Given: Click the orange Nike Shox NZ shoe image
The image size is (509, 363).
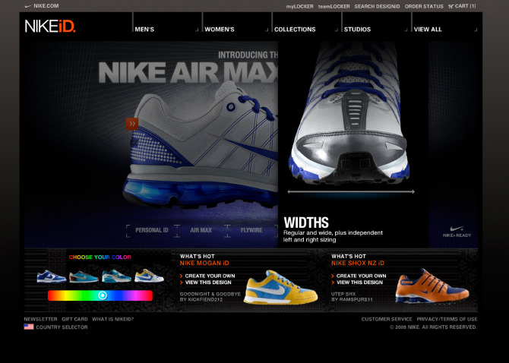Looking at the screenshot, I should pos(432,286).
